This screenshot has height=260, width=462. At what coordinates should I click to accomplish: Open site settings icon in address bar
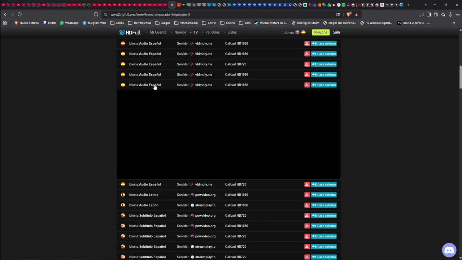tap(105, 14)
